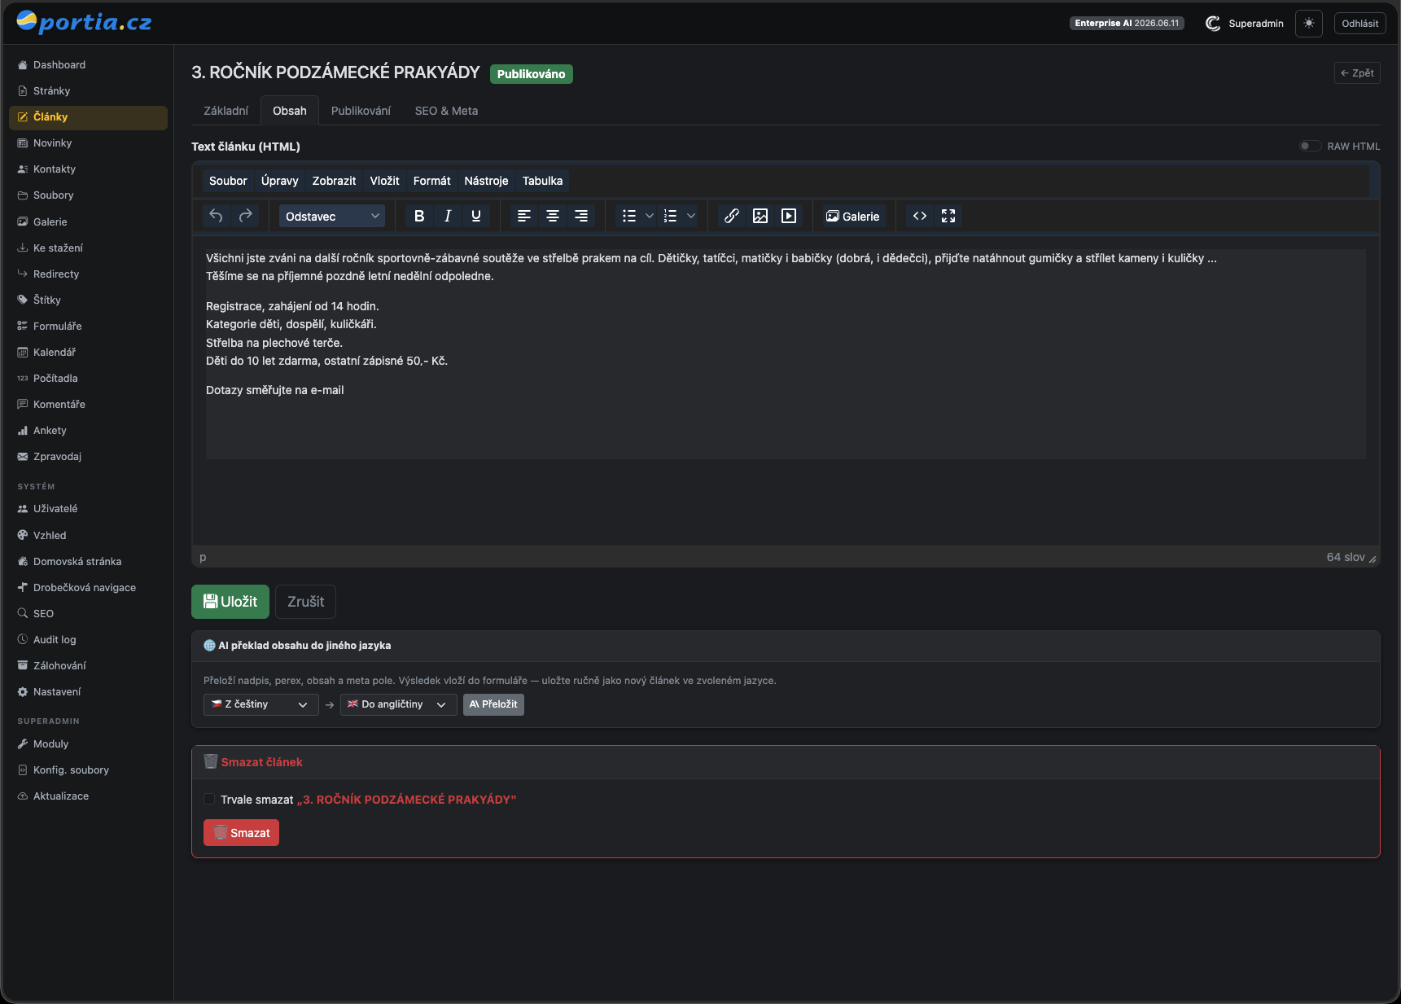The width and height of the screenshot is (1401, 1004).
Task: Open the Tabulka editor menu
Action: [542, 181]
